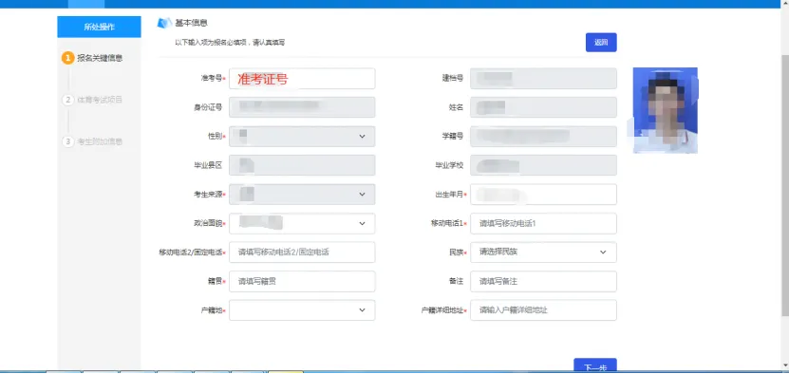Click the step 3 number circle
The width and height of the screenshot is (789, 374).
pyautogui.click(x=68, y=141)
